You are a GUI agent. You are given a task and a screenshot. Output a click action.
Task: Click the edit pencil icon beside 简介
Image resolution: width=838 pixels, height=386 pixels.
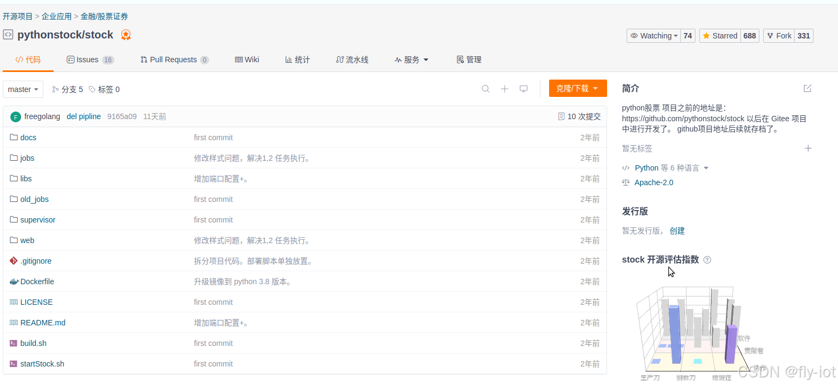tap(808, 88)
